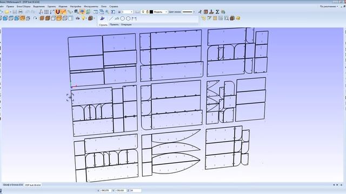Click the ruler measure icon

[x=70, y=12]
